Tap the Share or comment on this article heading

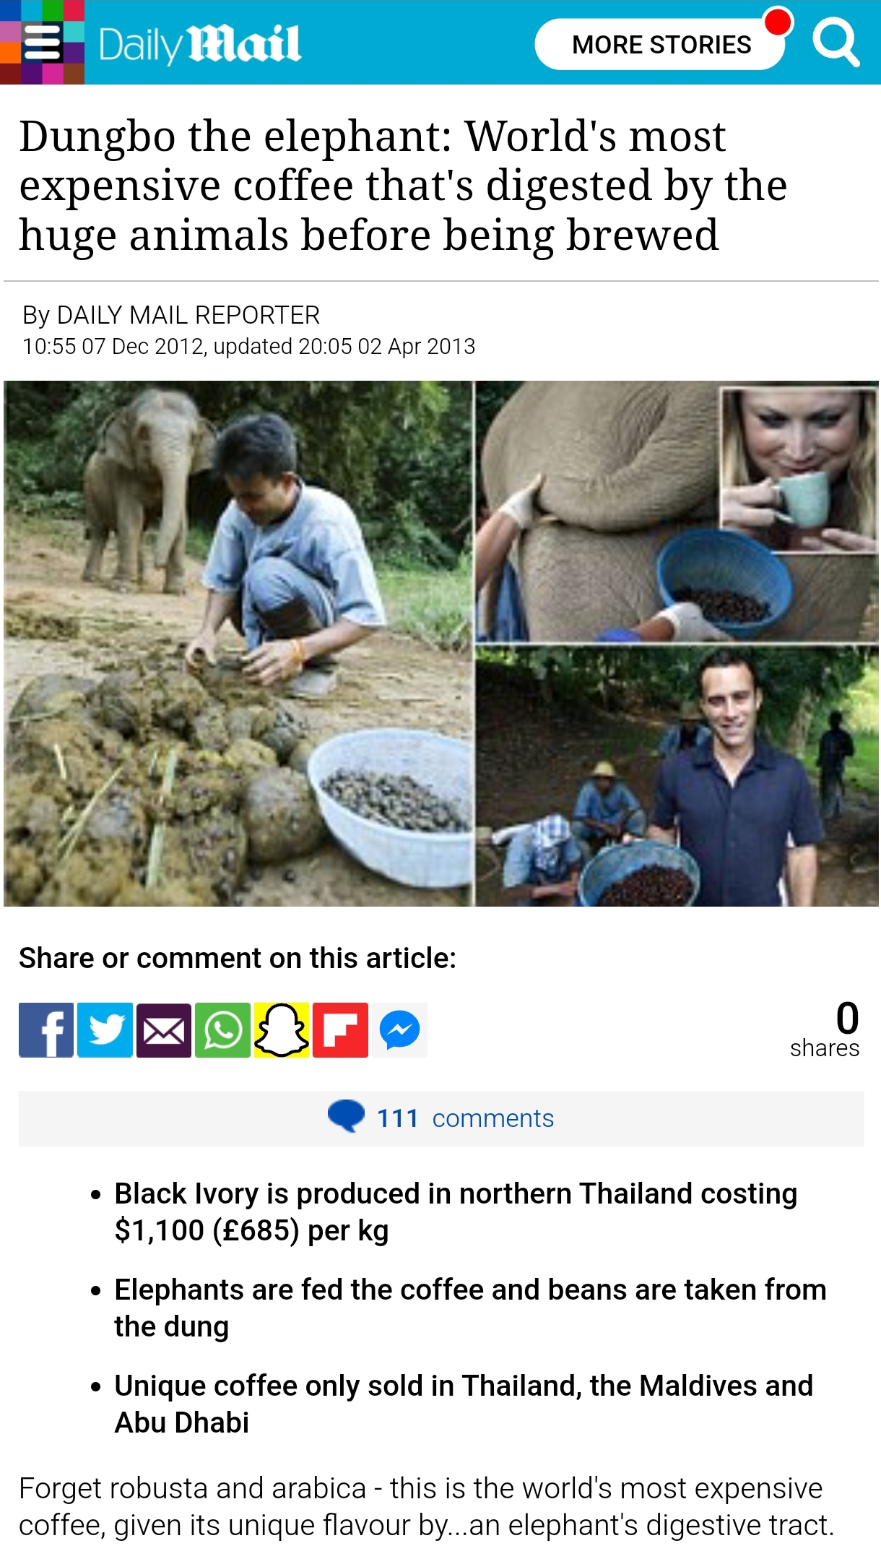(238, 958)
